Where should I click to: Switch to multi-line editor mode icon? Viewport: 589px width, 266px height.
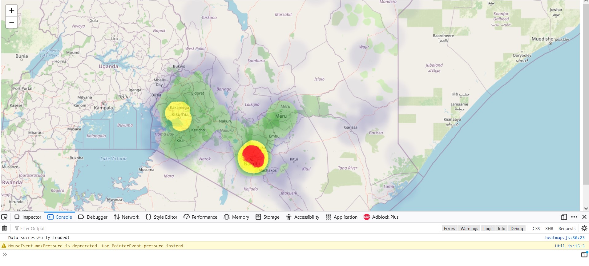pyautogui.click(x=584, y=254)
